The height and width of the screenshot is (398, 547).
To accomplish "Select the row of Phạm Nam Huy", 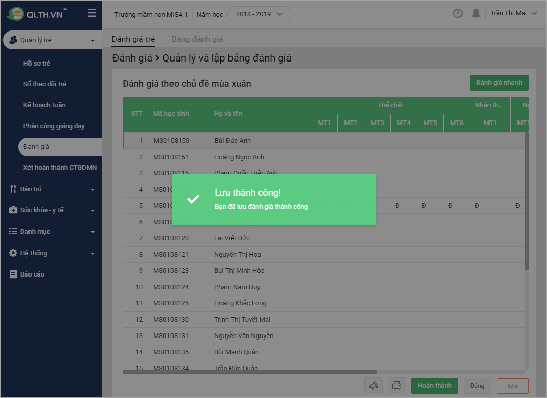I will (324, 287).
